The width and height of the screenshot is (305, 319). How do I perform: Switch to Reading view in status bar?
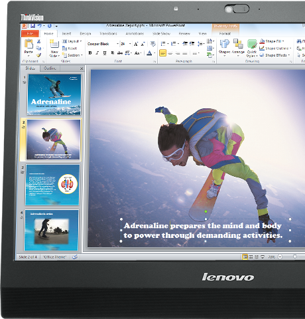tap(257, 257)
